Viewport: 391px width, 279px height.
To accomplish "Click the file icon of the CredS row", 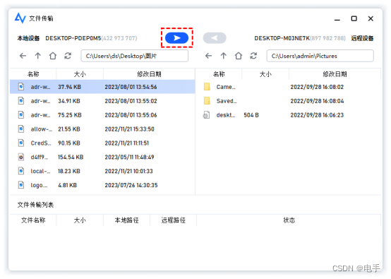I will coord(21,143).
